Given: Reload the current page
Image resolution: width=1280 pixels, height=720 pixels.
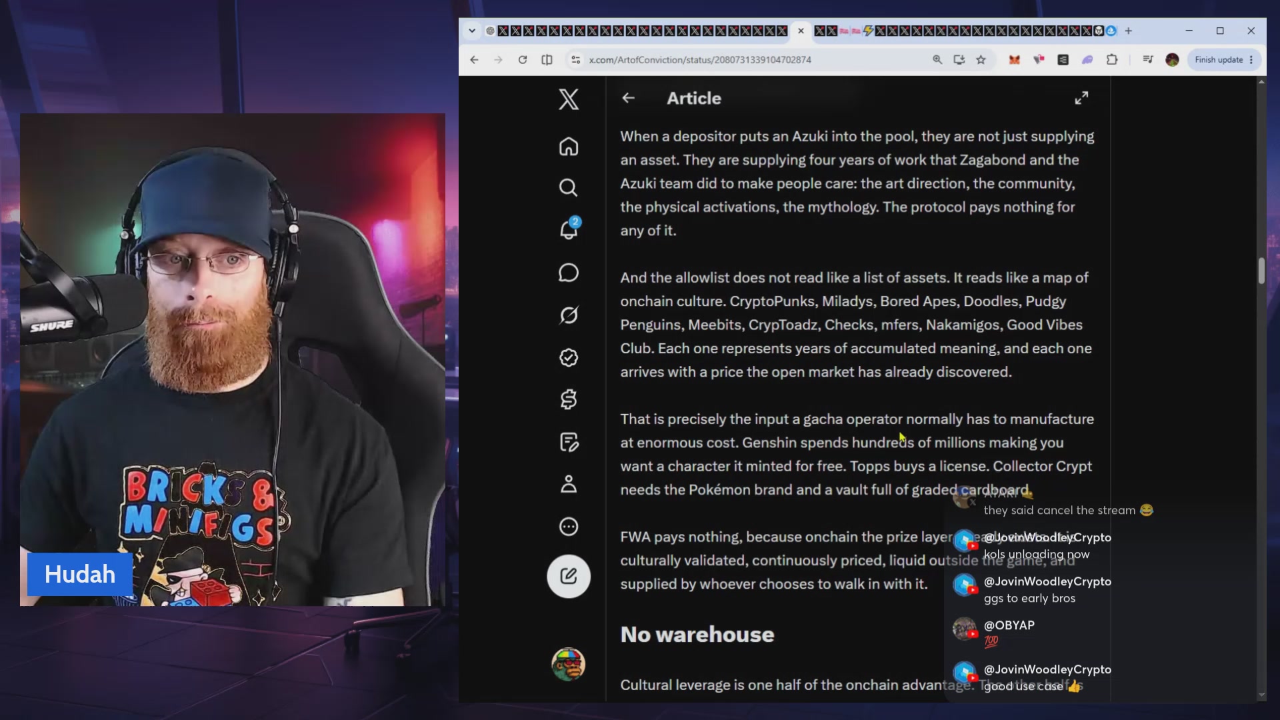Looking at the screenshot, I should [523, 60].
